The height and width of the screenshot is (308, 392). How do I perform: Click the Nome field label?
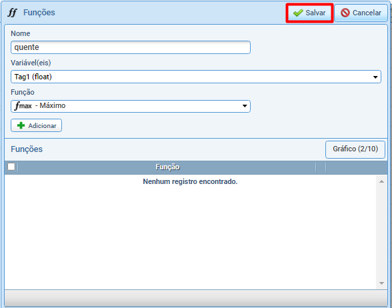coord(21,33)
